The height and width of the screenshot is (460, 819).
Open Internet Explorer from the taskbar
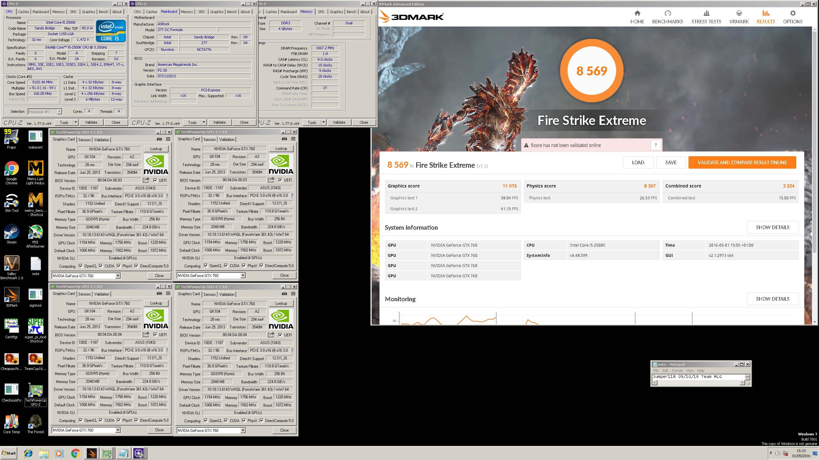coord(28,453)
